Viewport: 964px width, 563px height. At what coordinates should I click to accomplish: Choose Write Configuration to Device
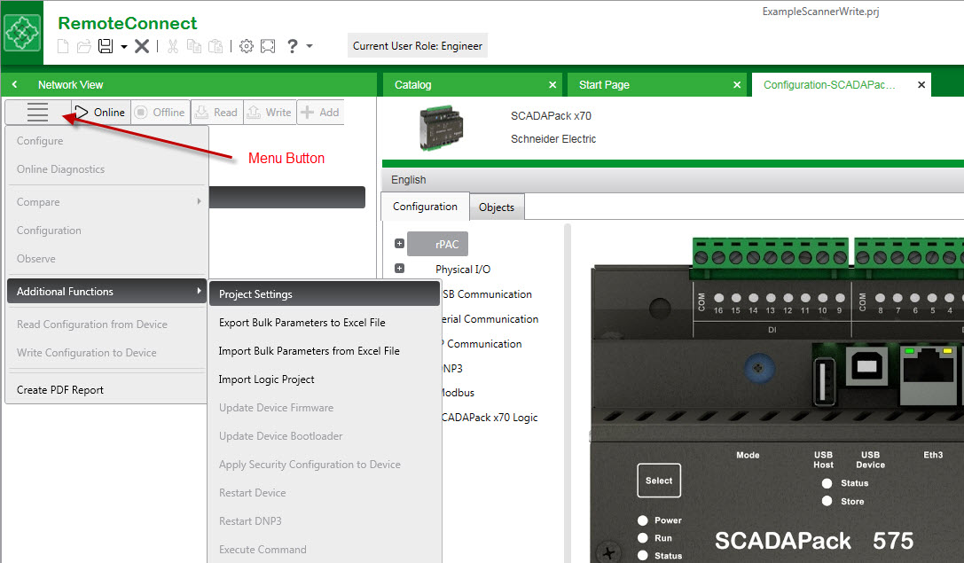(107, 352)
